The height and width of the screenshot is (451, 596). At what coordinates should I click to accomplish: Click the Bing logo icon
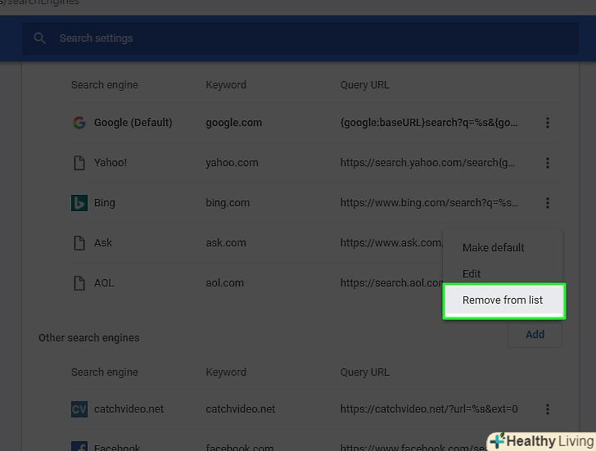pos(79,203)
